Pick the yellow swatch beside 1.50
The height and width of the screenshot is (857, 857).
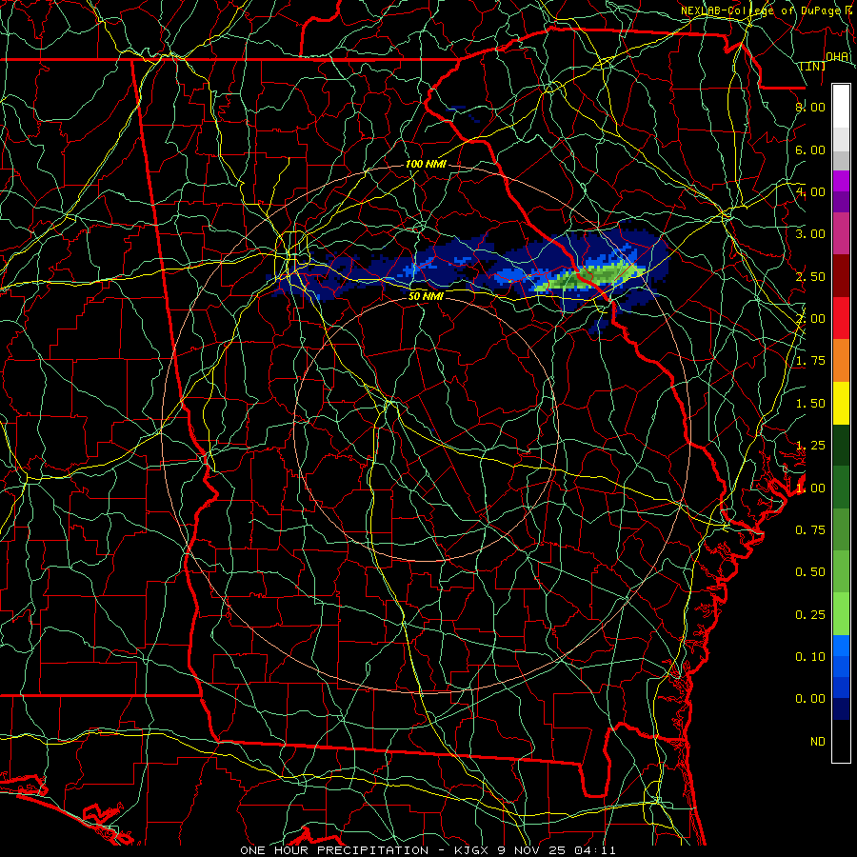pos(841,403)
